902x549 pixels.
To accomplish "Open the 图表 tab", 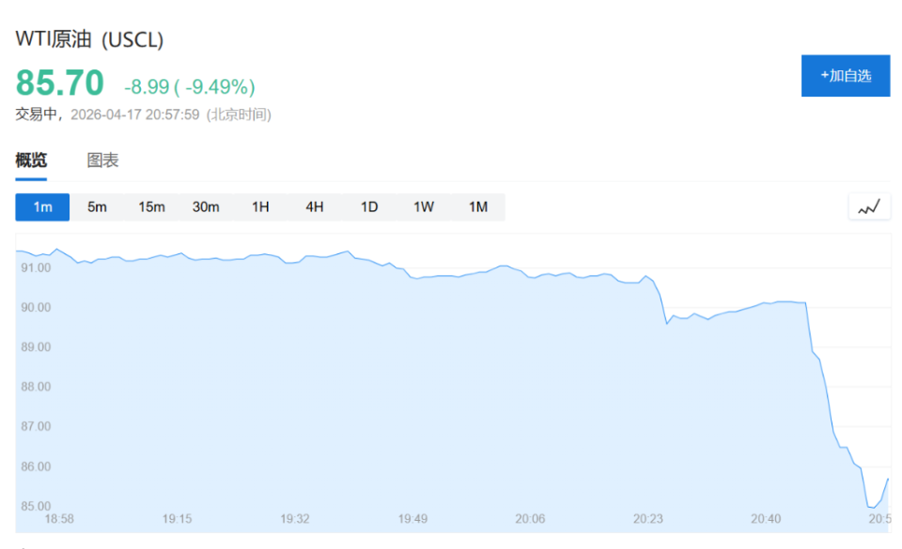I will [103, 160].
